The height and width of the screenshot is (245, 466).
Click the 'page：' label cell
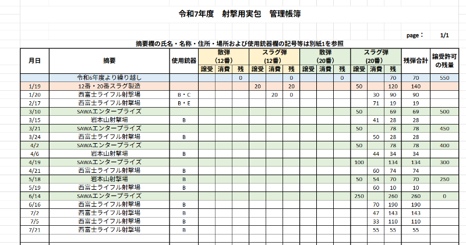coord(415,35)
